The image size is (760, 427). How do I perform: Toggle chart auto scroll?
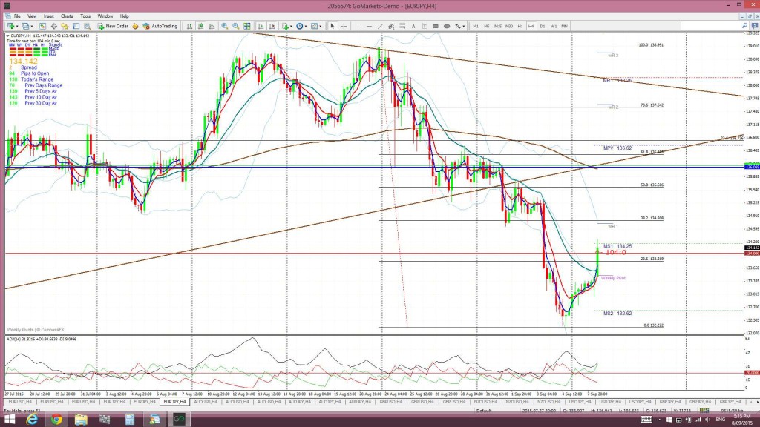coord(261,26)
